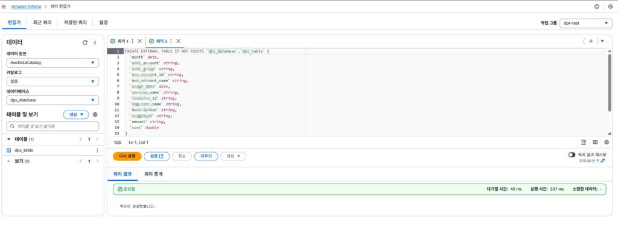Go to next page of 테이블 list
This screenshot has width=618, height=227.
click(x=97, y=139)
